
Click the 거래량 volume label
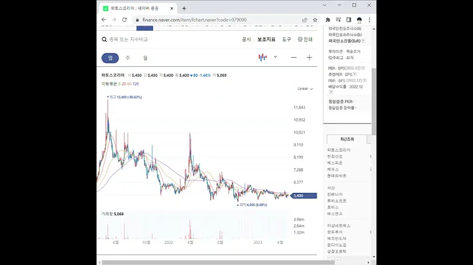pyautogui.click(x=107, y=214)
